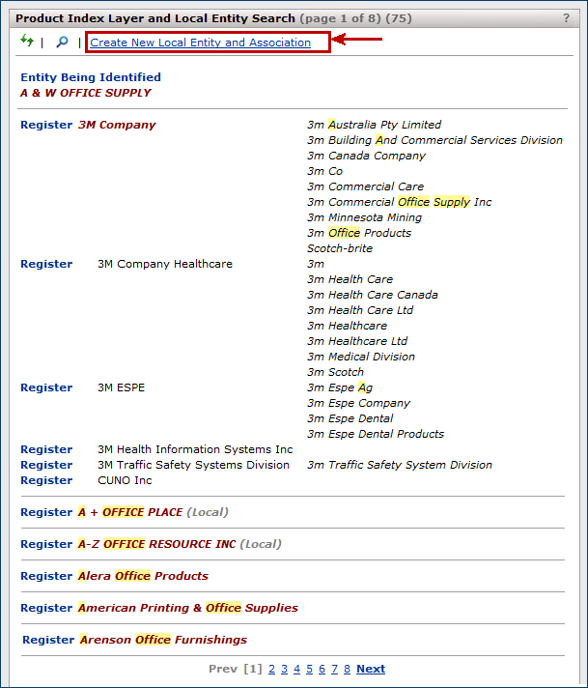Register 3M Traffic Safety Systems Division
The width and height of the screenshot is (588, 688).
46,465
